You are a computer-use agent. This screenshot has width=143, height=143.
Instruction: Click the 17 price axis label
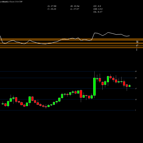(136, 89)
